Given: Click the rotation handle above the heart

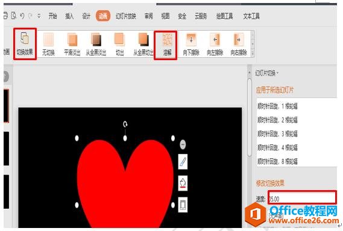Looking at the screenshot, I should tap(125, 125).
